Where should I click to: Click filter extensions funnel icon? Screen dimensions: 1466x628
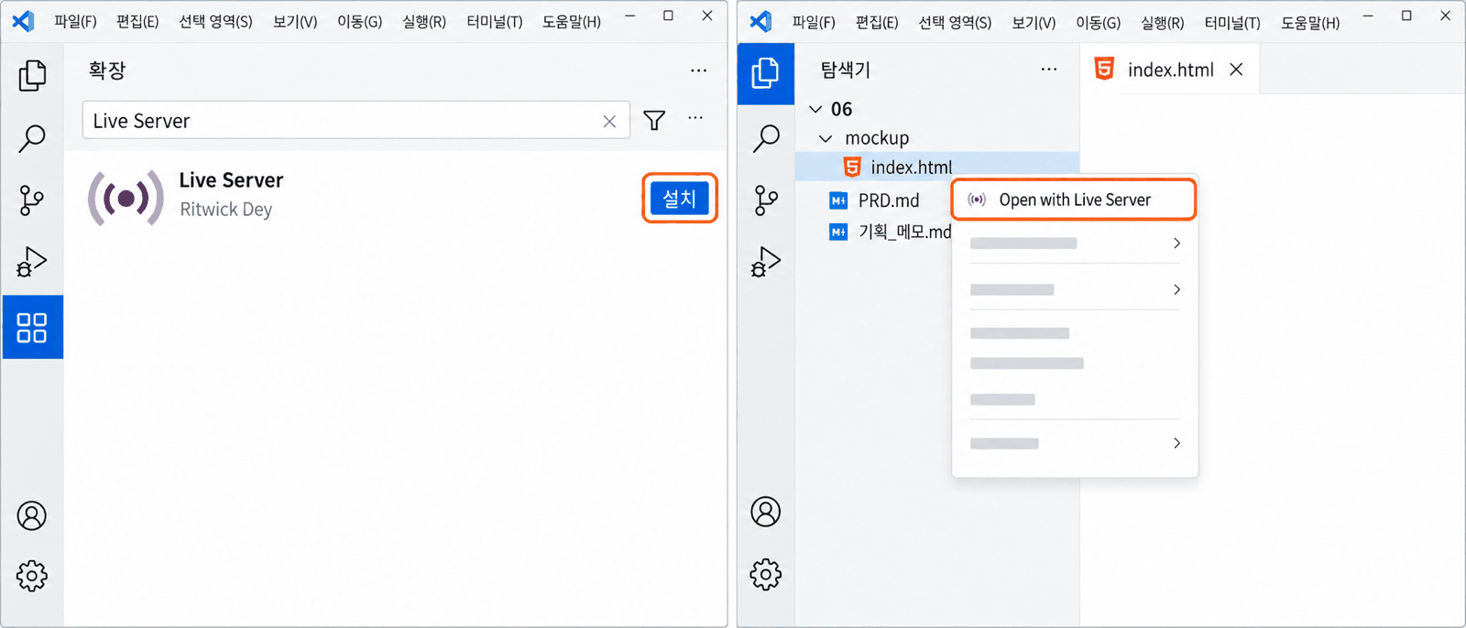point(654,120)
